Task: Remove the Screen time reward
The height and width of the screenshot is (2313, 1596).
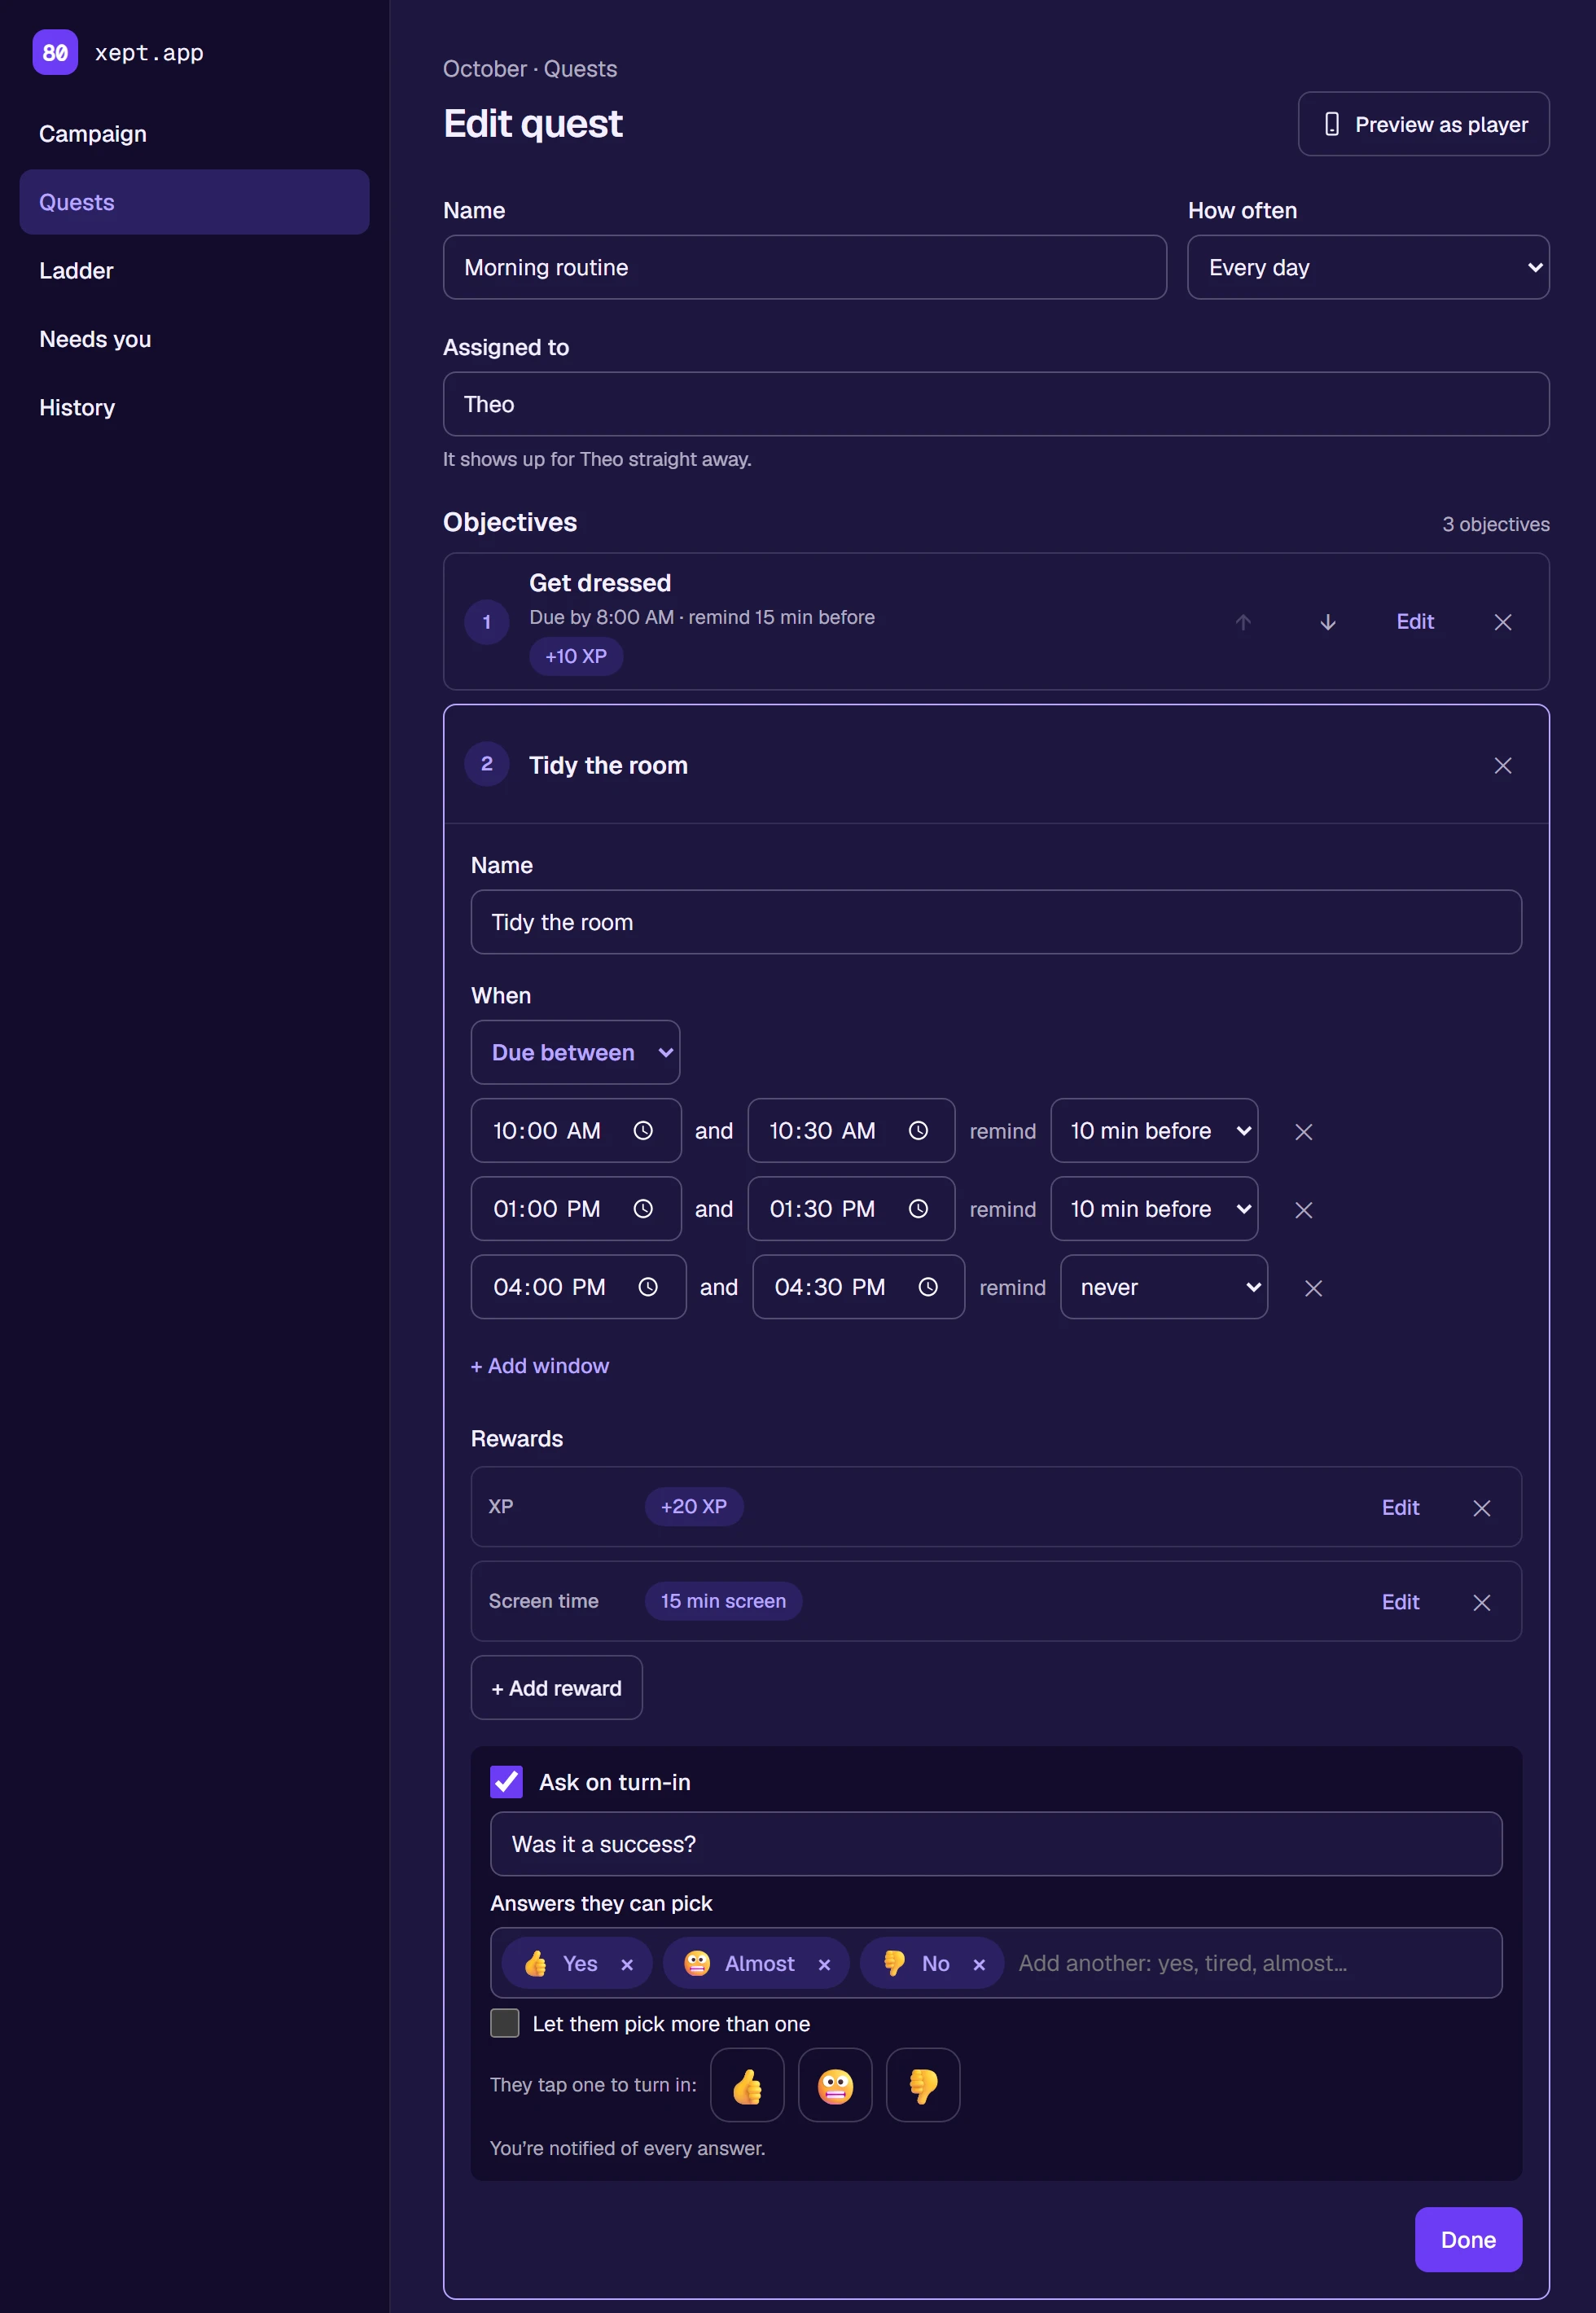Action: [x=1482, y=1602]
